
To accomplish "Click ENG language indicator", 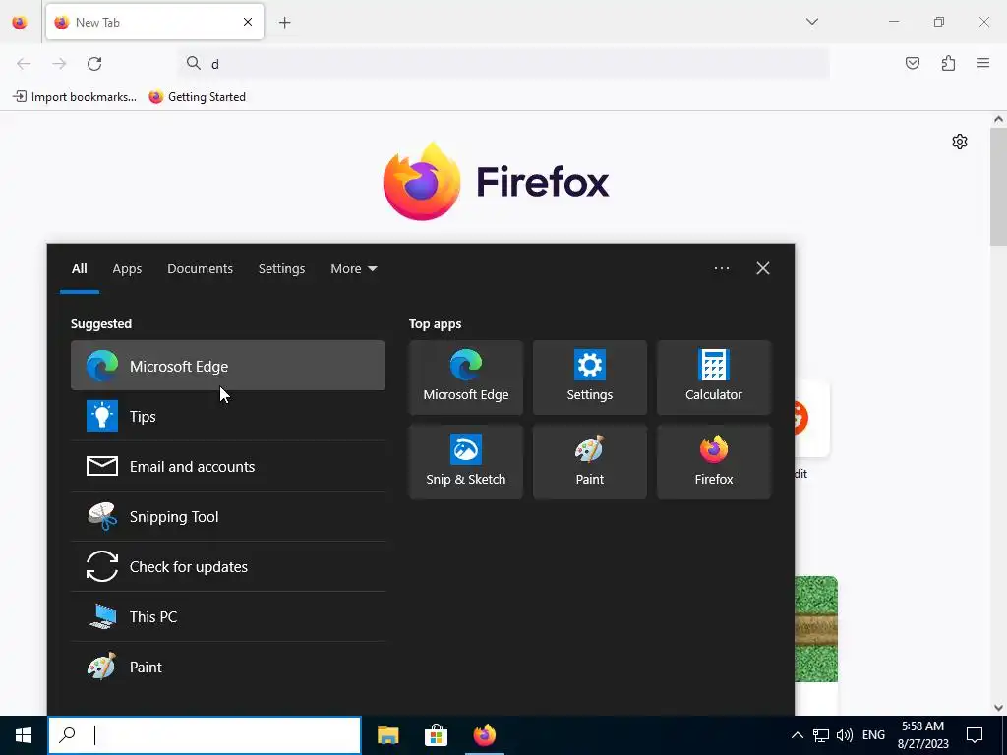I will coord(873,735).
